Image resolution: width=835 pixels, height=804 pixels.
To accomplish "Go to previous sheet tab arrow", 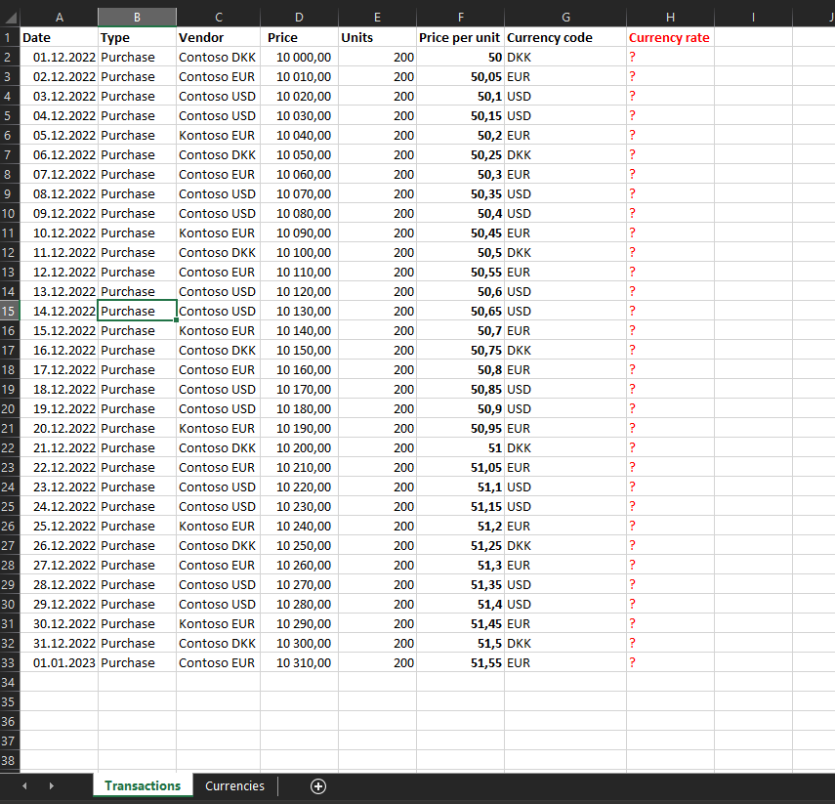I will tap(24, 785).
